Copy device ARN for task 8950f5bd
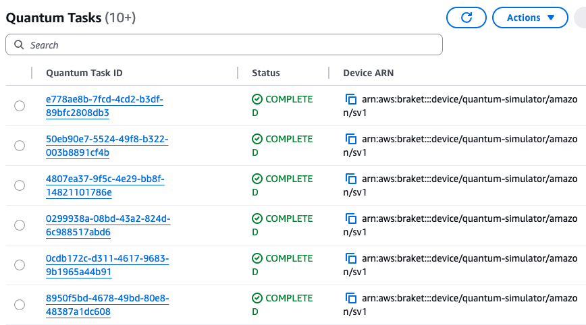 (350, 298)
